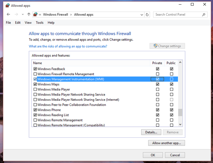This screenshot has height=163, width=213.
Task: Toggle Private checkbox for Windows Phone
Action: (x=157, y=110)
